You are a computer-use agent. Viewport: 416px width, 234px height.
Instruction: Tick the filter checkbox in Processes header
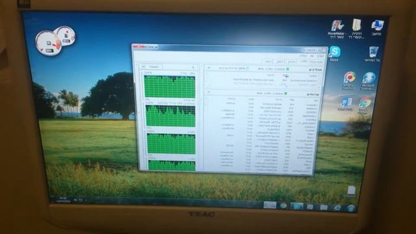click(x=248, y=68)
